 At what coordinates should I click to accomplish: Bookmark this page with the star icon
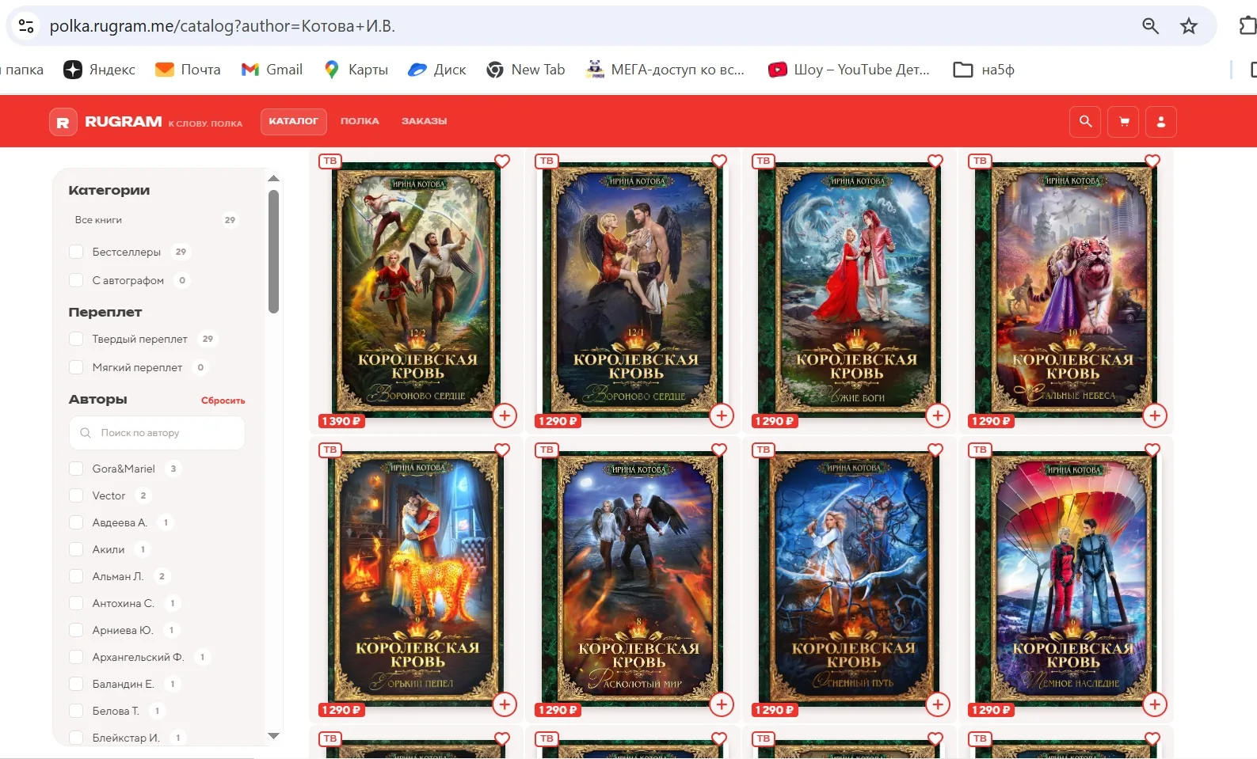click(1189, 26)
